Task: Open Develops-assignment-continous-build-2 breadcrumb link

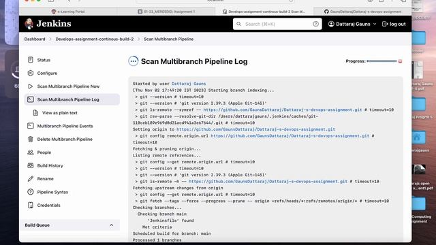Action: click(x=95, y=39)
